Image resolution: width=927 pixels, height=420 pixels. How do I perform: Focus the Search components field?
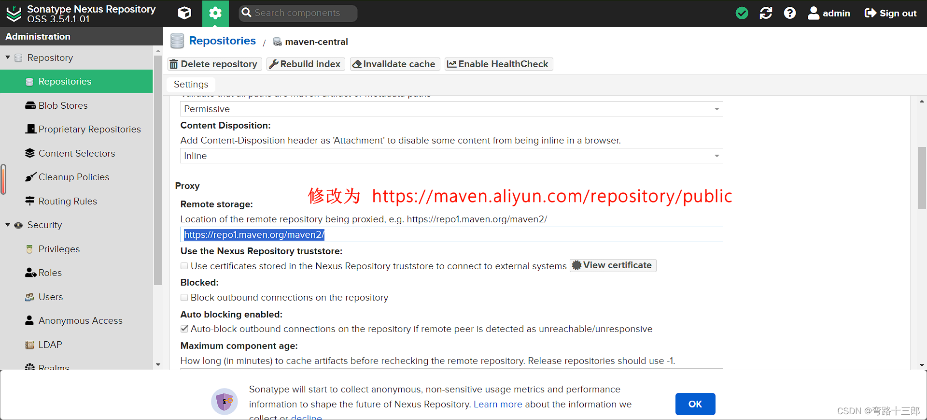298,13
